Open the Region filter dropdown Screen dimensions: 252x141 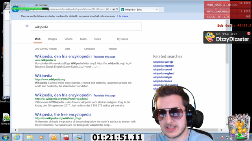[113, 49]
